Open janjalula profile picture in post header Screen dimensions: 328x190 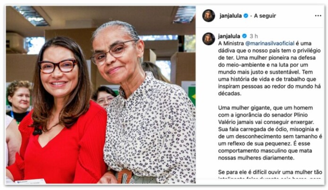[208, 16]
